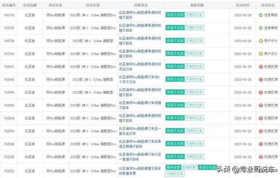Click the 不按约交车 tag in row 762564
The height and width of the screenshot is (178, 280).
pyautogui.click(x=194, y=118)
